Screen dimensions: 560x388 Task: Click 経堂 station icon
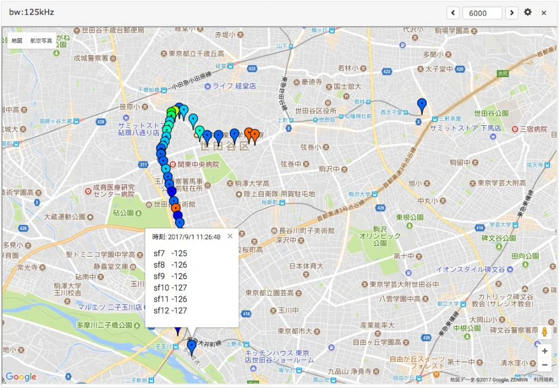230,66
